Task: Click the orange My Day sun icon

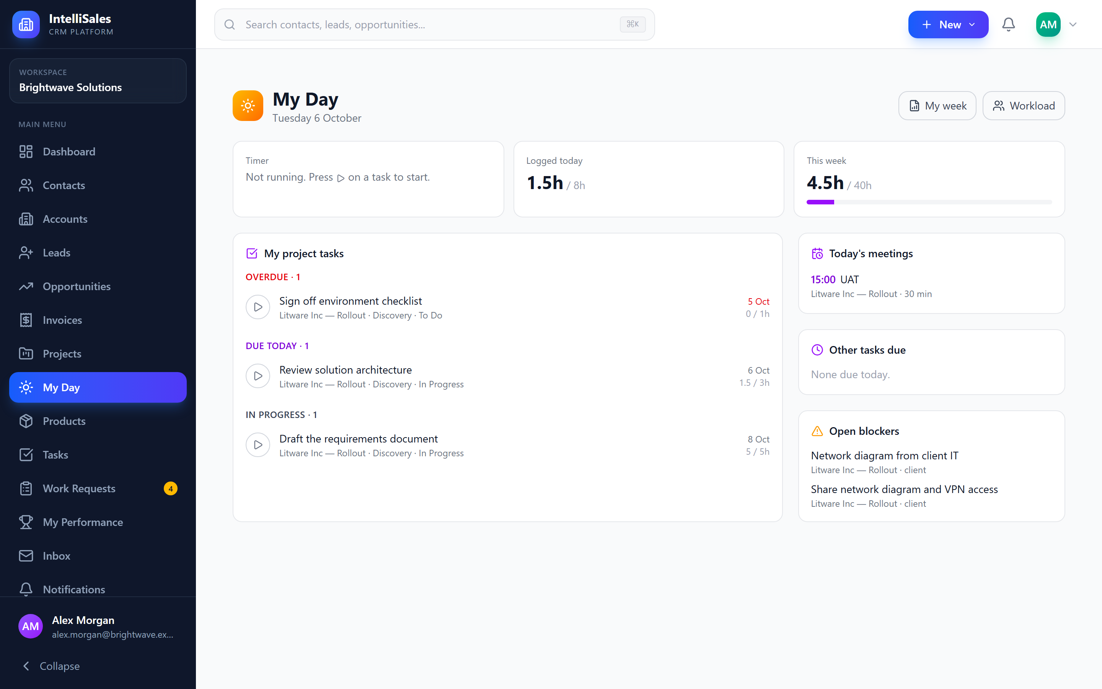Action: pyautogui.click(x=248, y=106)
